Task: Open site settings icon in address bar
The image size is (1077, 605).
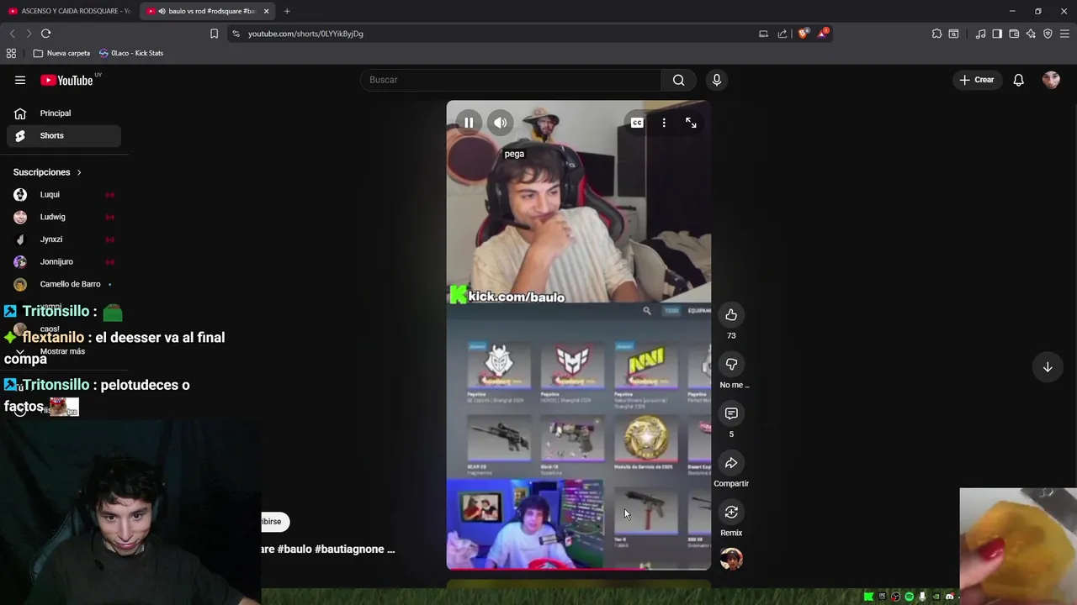Action: 236,34
